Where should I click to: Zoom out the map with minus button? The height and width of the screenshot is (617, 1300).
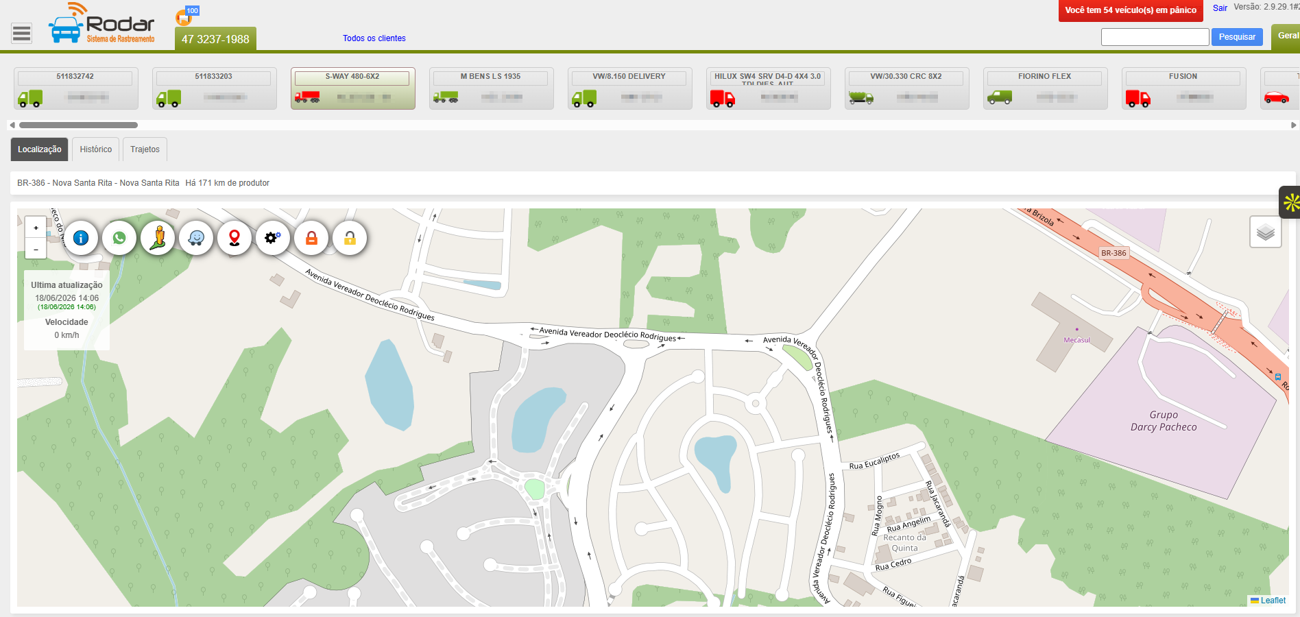(36, 249)
